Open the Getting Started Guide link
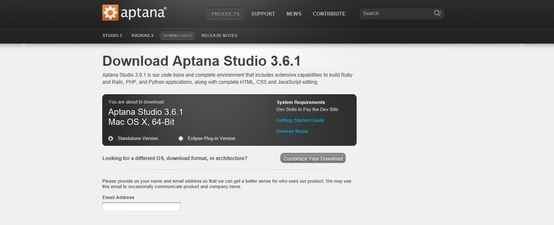Viewport: 554px width, 225px height. pos(300,120)
